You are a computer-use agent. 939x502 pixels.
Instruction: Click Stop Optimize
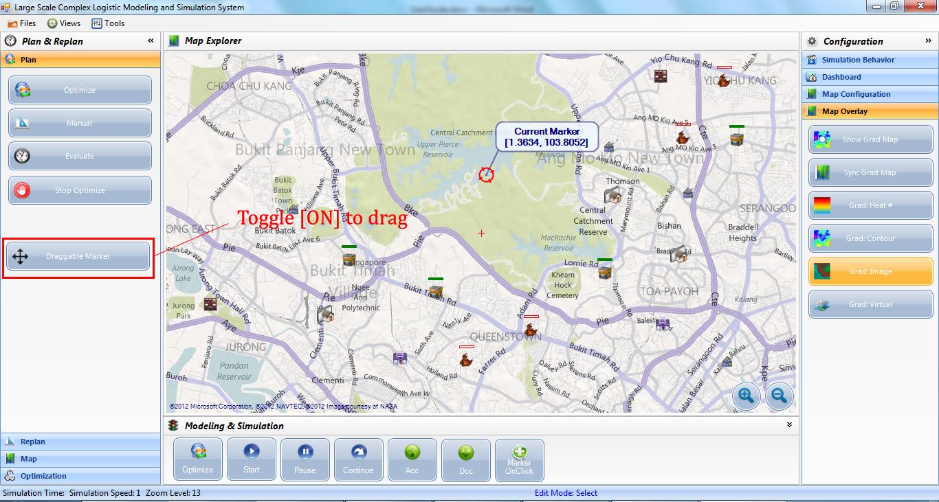click(x=79, y=189)
